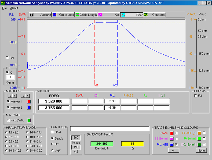Move first marker left with arrow button
The image size is (212, 160).
(10, 95)
